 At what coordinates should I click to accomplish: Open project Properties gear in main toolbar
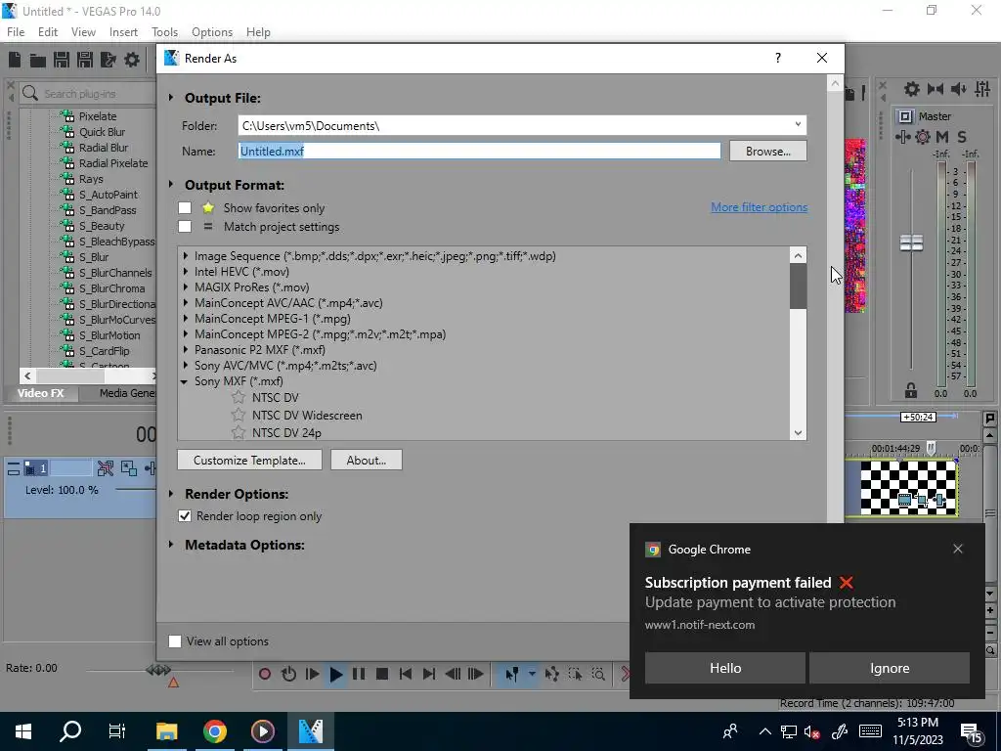pyautogui.click(x=132, y=60)
